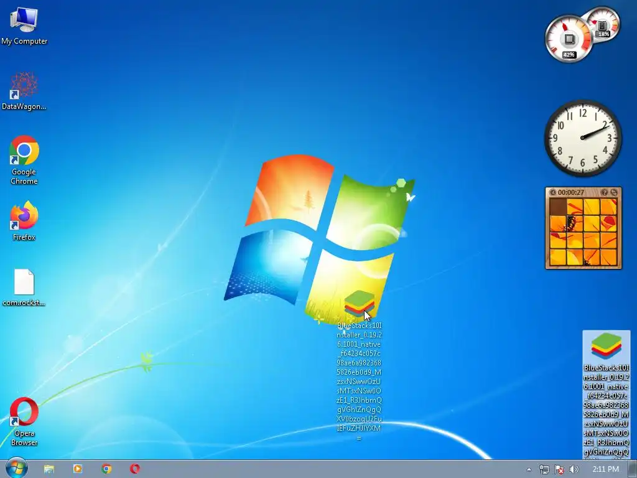This screenshot has height=478, width=637.
Task: Select the highlighted BlueStacks installer icon at right edge
Action: [606, 394]
